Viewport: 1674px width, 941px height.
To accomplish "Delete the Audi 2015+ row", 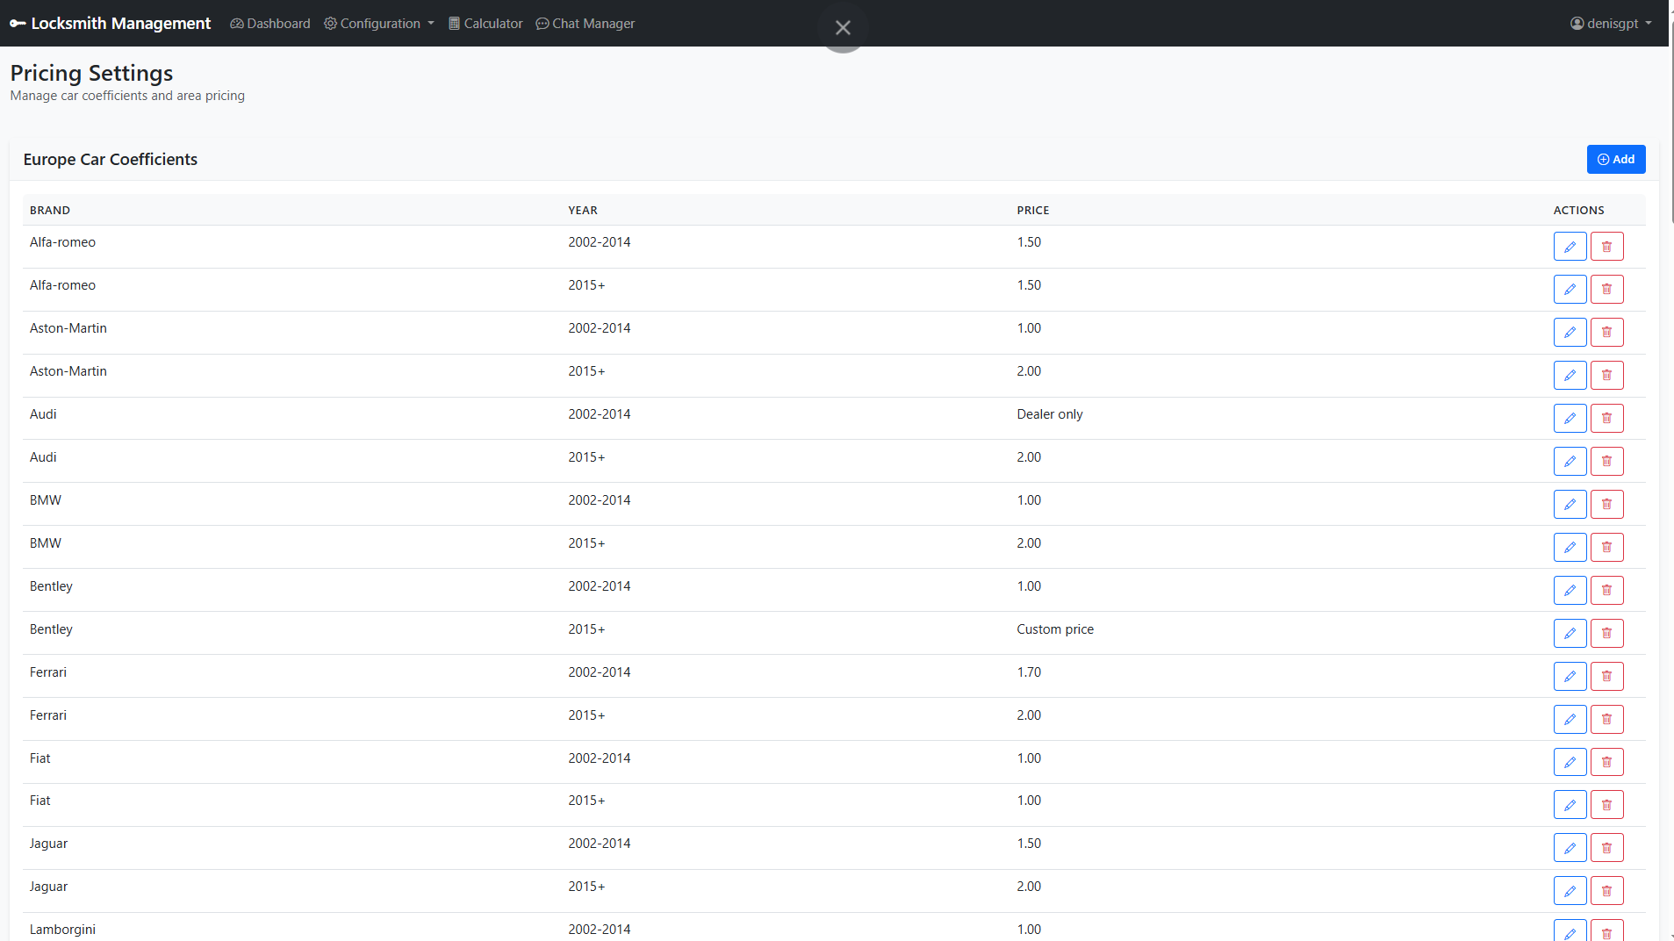I will pyautogui.click(x=1606, y=462).
